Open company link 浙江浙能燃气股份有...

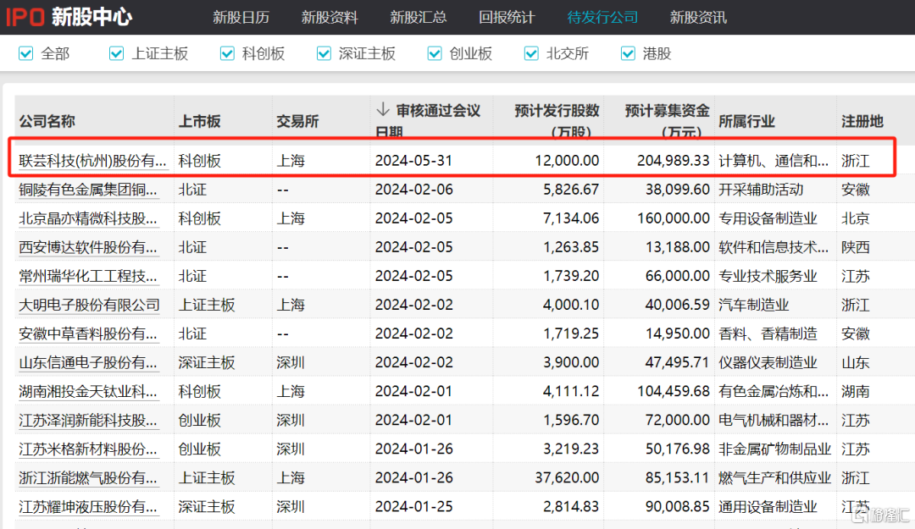pyautogui.click(x=88, y=478)
